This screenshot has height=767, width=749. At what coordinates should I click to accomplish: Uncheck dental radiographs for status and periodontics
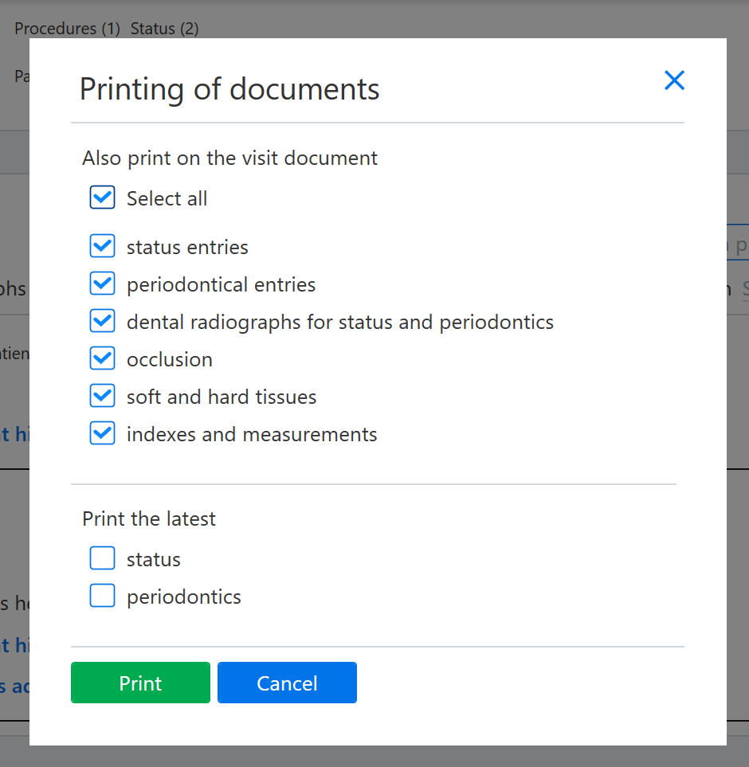pyautogui.click(x=102, y=321)
